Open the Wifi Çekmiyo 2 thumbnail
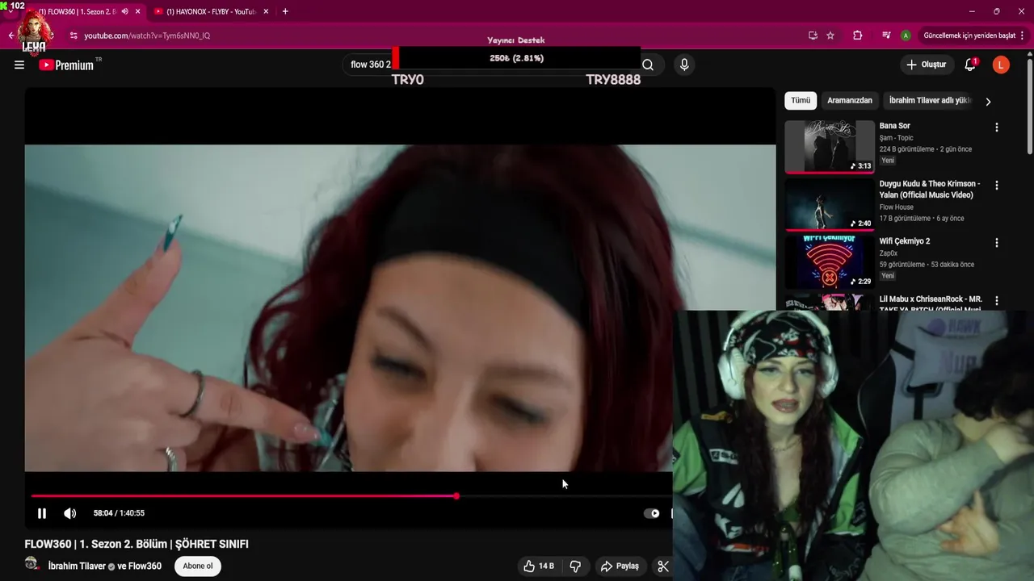This screenshot has width=1034, height=581. (x=830, y=261)
